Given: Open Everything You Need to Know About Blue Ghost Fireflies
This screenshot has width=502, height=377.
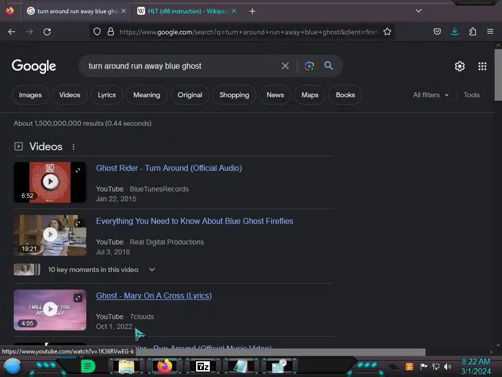Looking at the screenshot, I should tap(195, 221).
